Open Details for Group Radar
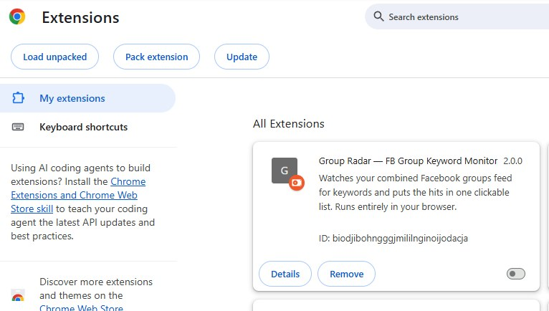 point(285,274)
